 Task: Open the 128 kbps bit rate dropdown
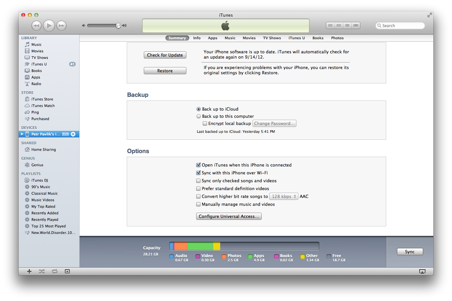click(x=284, y=197)
